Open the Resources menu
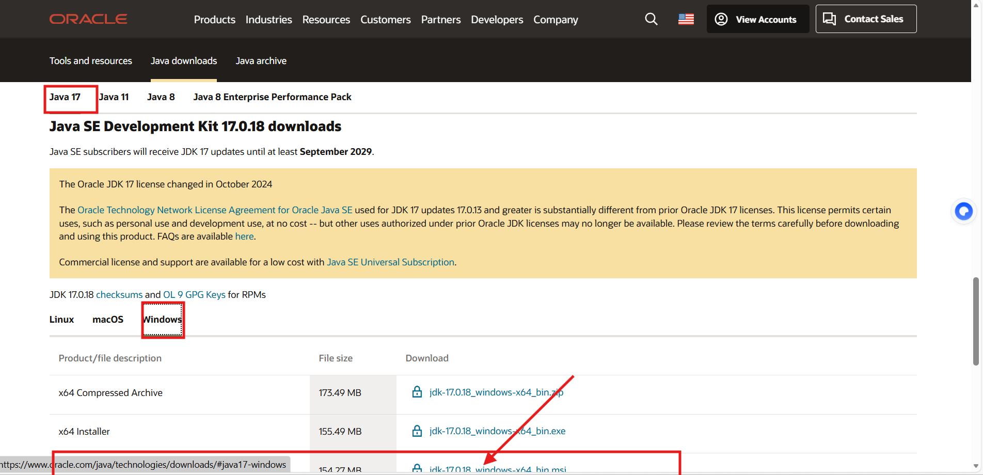983x475 pixels. tap(326, 20)
